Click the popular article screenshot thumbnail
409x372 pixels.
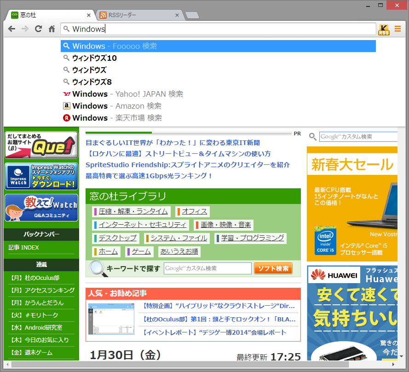tap(111, 319)
